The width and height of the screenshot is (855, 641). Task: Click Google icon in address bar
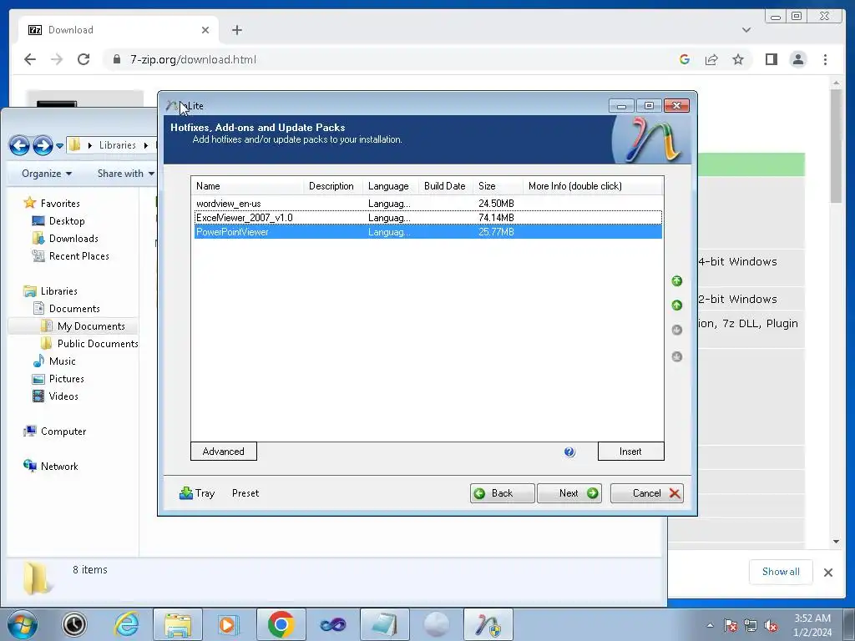point(685,59)
